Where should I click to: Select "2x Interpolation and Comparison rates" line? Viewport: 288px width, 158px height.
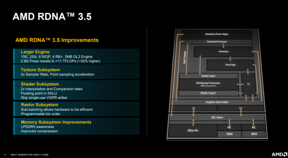(52, 89)
